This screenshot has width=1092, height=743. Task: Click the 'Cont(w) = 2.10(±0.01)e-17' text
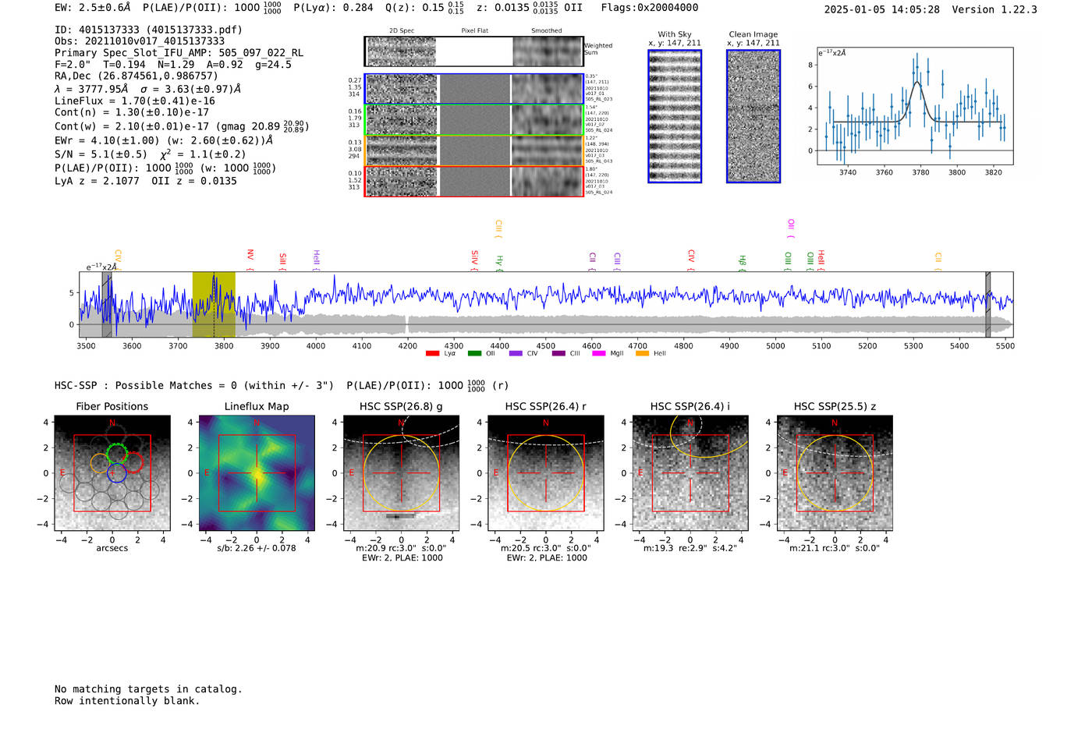pyautogui.click(x=182, y=126)
